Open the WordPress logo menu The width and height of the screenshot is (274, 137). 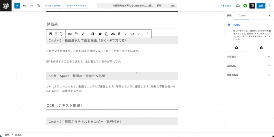(6, 5)
